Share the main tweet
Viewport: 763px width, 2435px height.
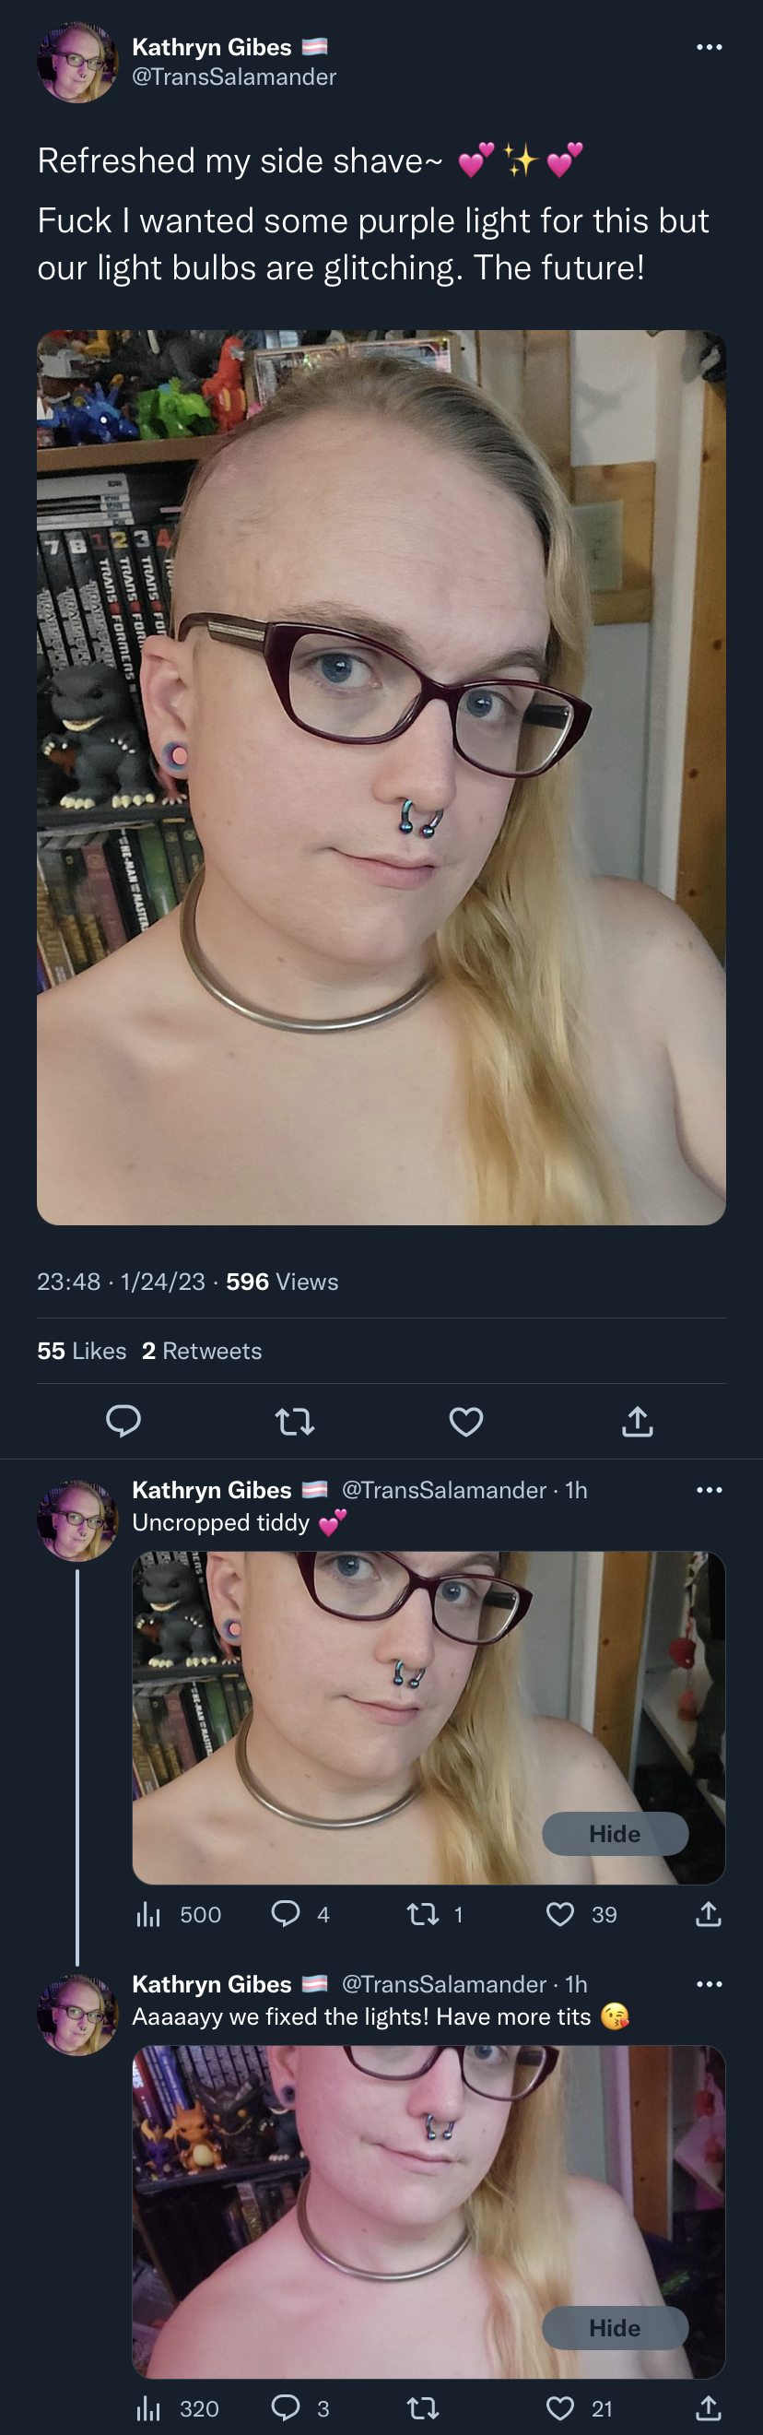638,1421
